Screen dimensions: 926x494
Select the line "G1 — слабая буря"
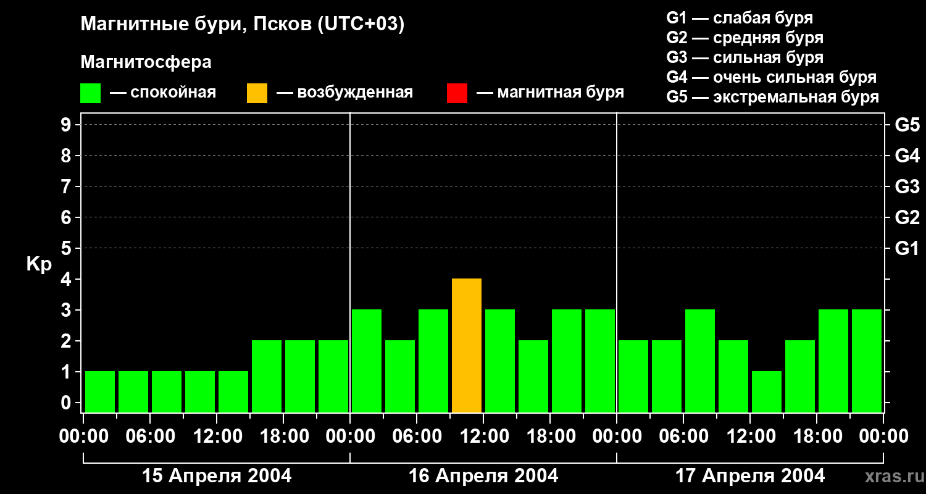(740, 18)
